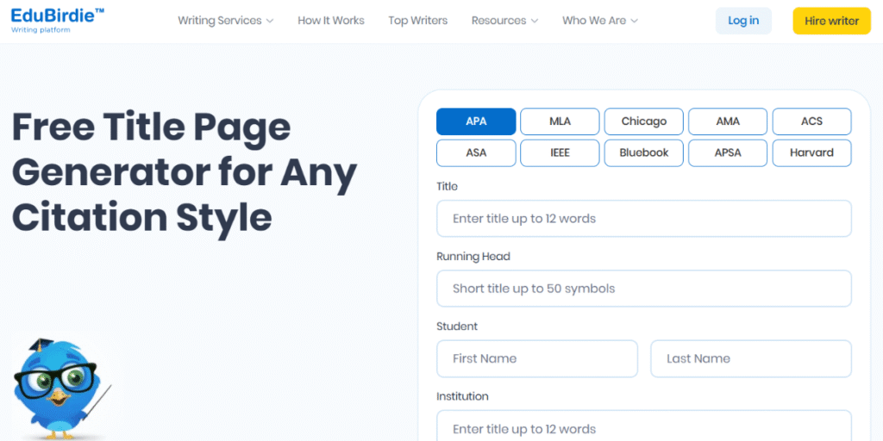Focus the Title input field
The height and width of the screenshot is (441, 883).
643,218
